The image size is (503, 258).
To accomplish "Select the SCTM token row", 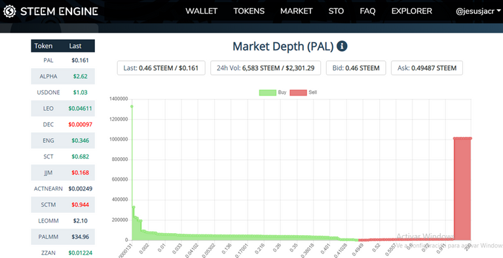I will point(63,205).
